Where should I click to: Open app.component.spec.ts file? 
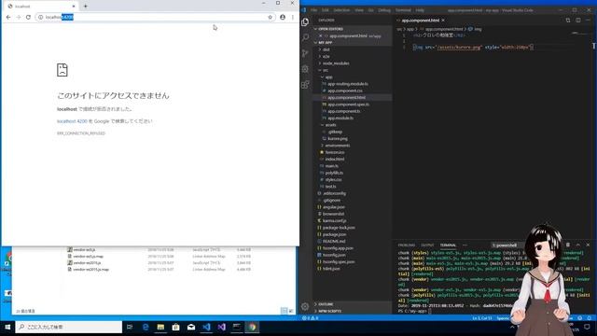pos(348,105)
